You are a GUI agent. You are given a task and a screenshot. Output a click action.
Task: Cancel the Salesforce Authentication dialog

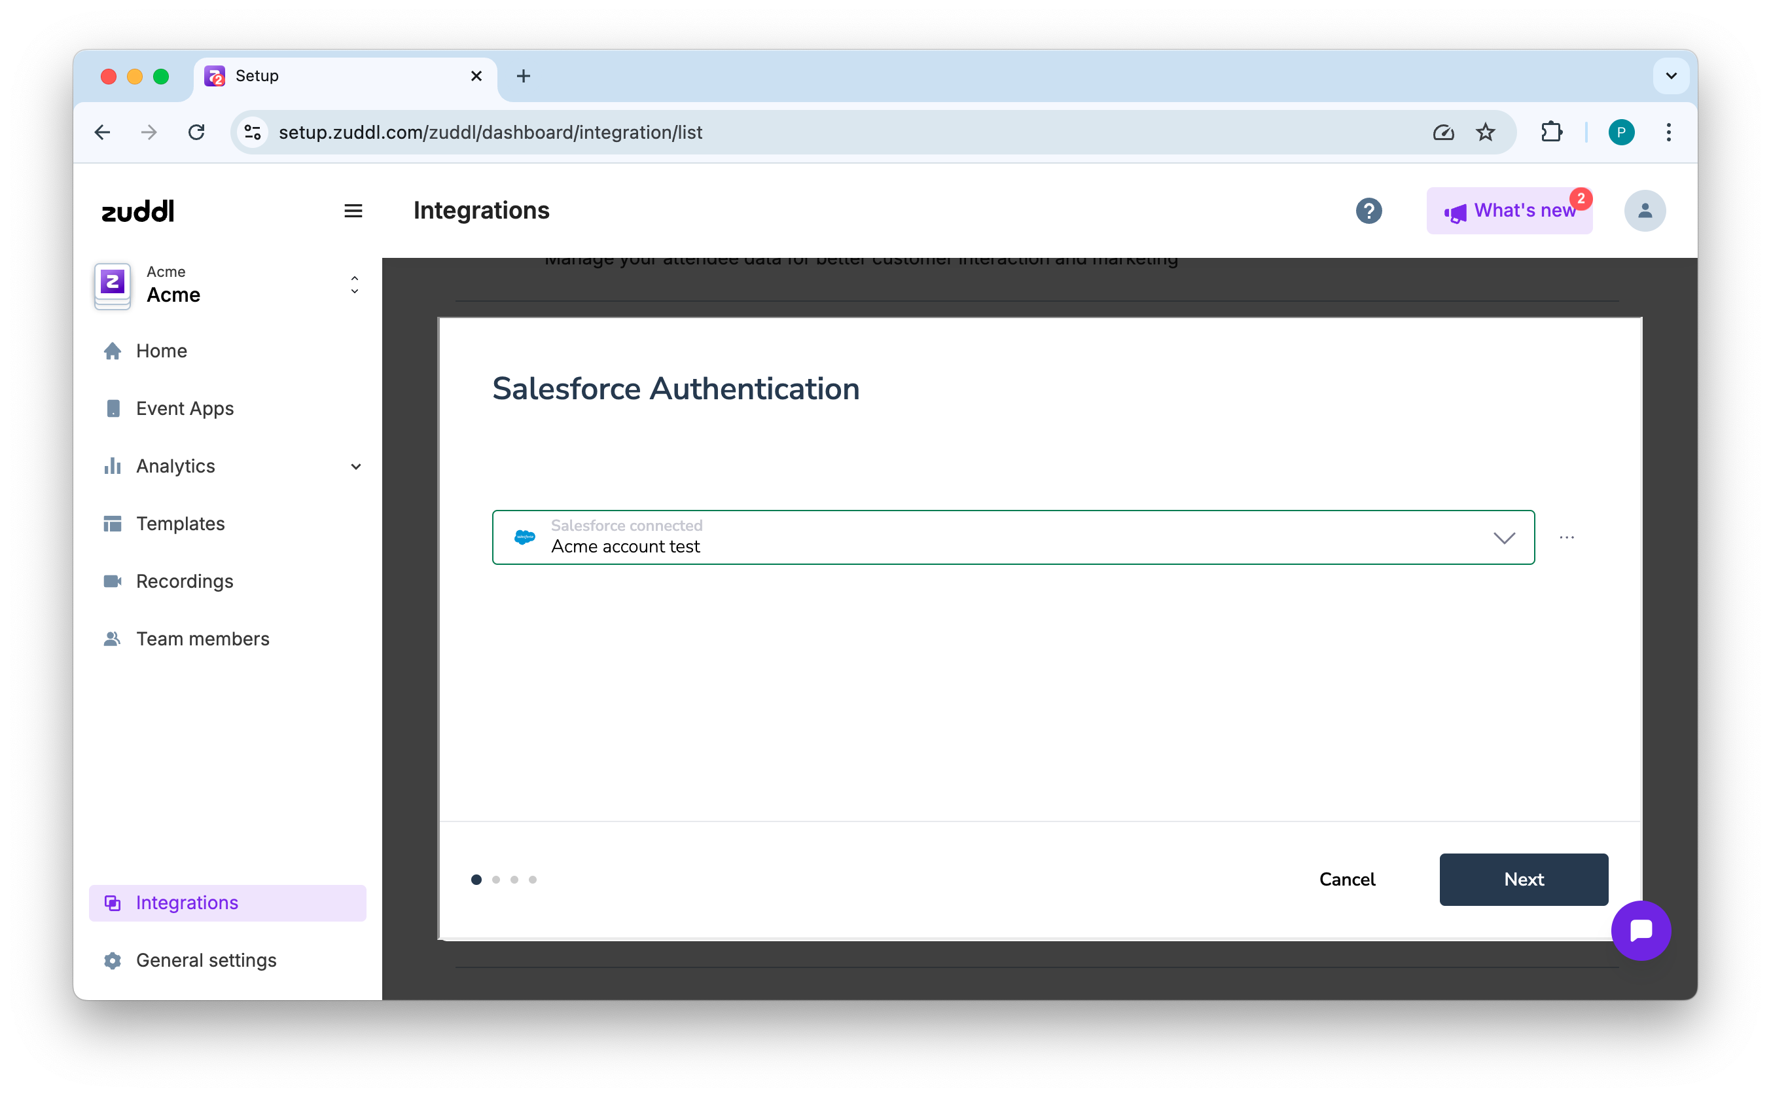(x=1347, y=879)
